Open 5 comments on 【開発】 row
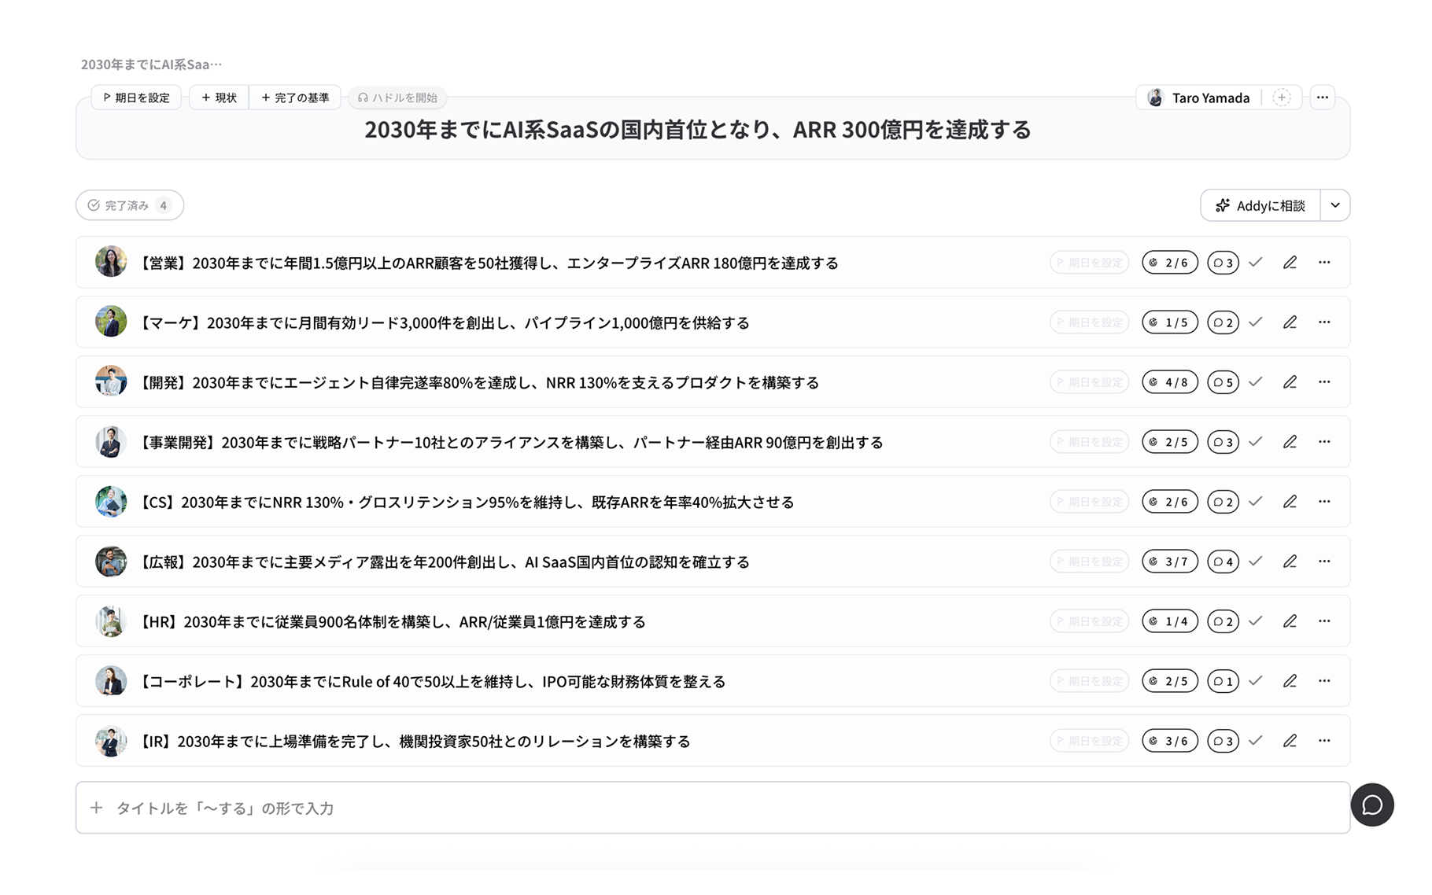The width and height of the screenshot is (1432, 895). (x=1223, y=382)
